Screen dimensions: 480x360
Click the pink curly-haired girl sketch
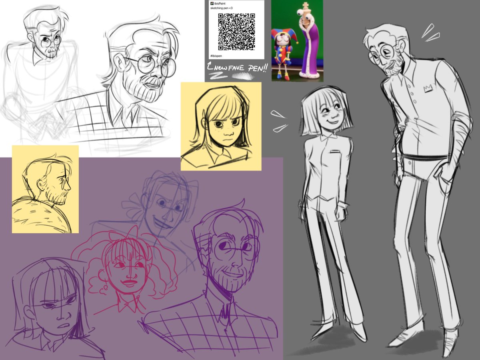click(x=125, y=270)
